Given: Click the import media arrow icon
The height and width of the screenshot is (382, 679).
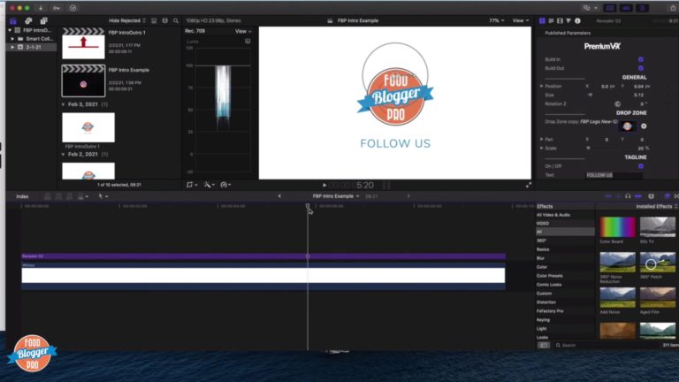Looking at the screenshot, I should [41, 7].
